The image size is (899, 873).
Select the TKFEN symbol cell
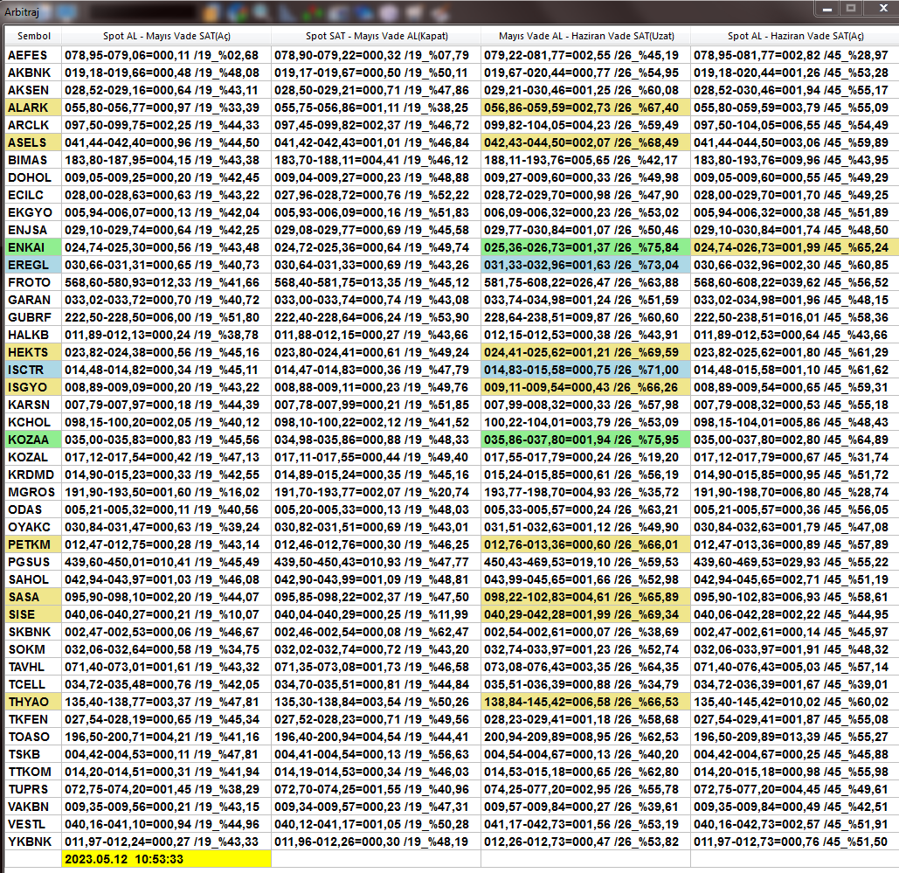33,720
